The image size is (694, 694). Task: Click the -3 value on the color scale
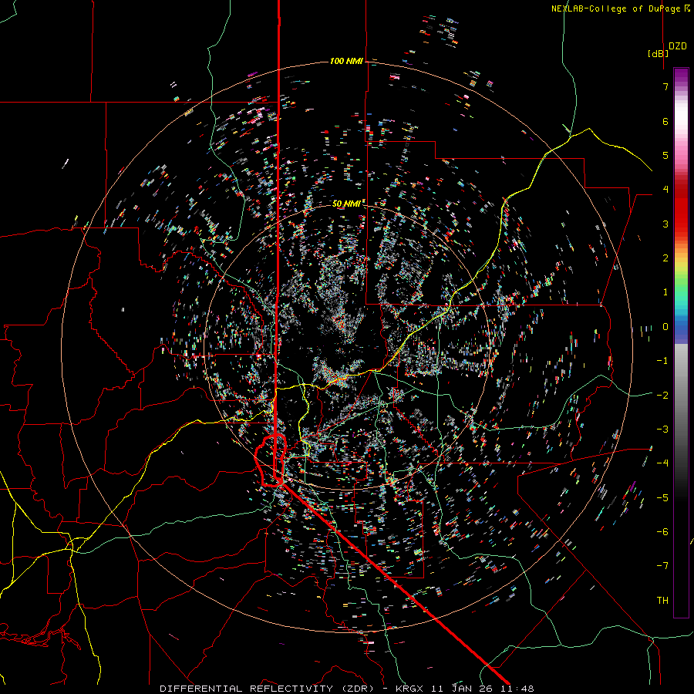(662, 429)
